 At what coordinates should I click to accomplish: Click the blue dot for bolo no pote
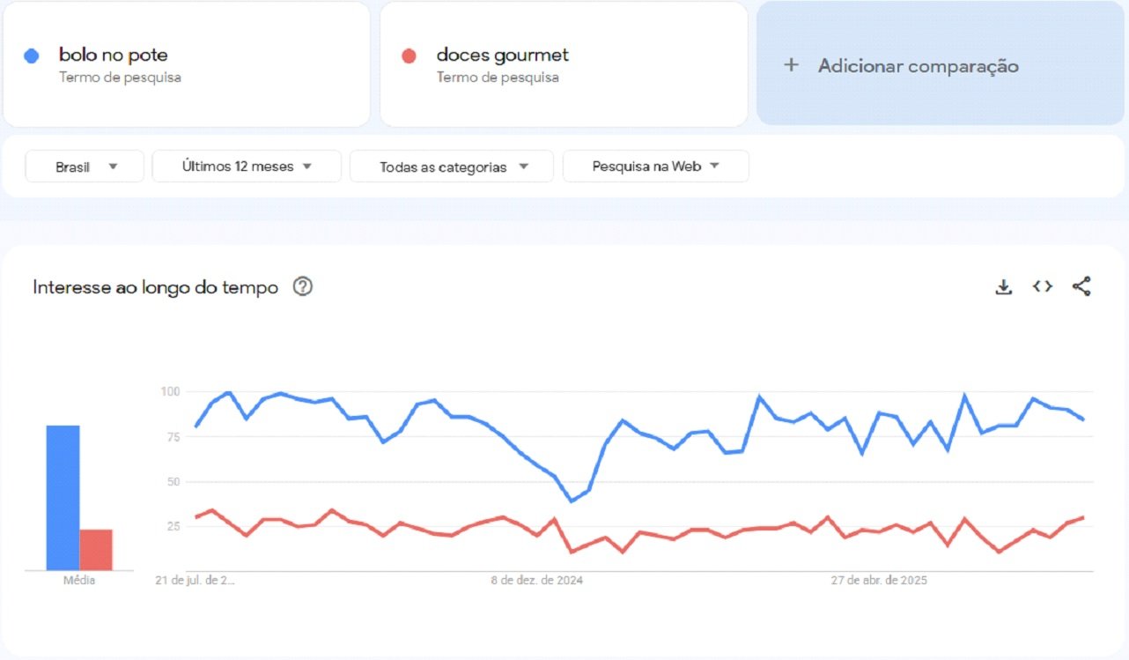coord(33,55)
